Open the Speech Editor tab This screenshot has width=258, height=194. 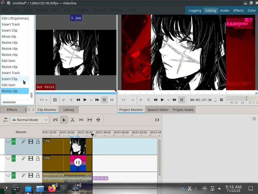tap(158, 110)
